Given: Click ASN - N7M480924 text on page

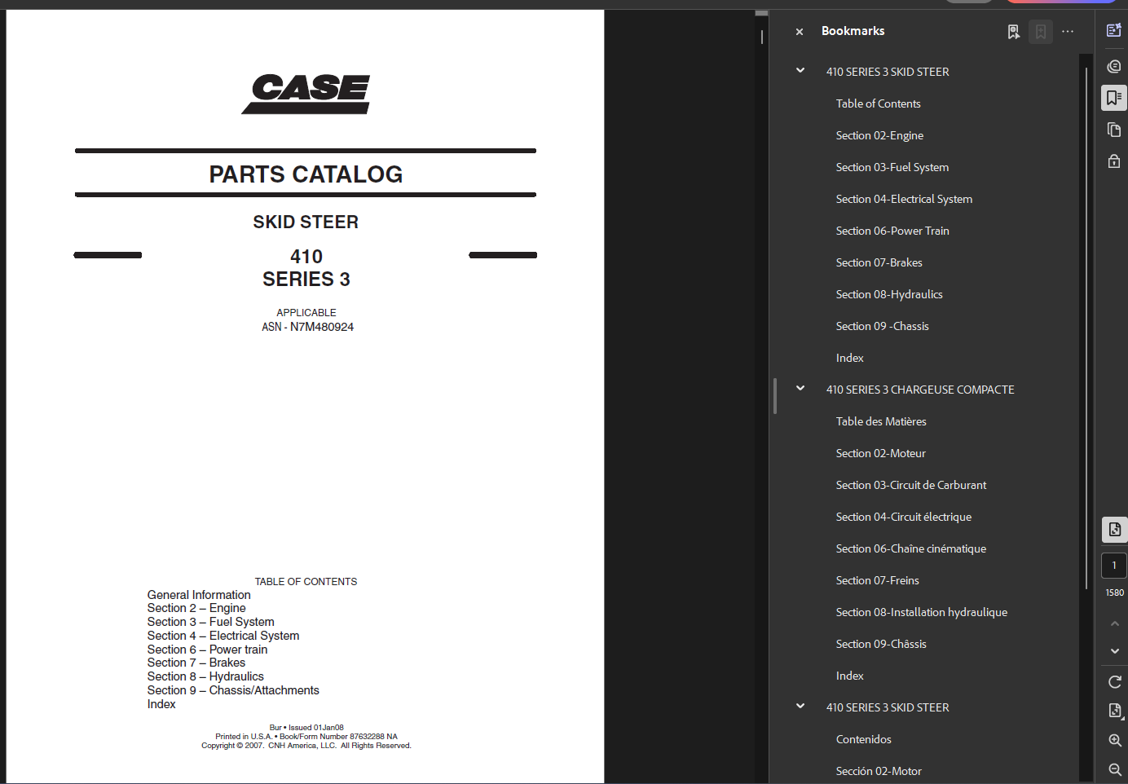Looking at the screenshot, I should coord(307,327).
